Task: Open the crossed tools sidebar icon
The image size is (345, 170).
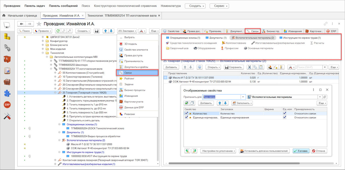Action: [x=7, y=116]
